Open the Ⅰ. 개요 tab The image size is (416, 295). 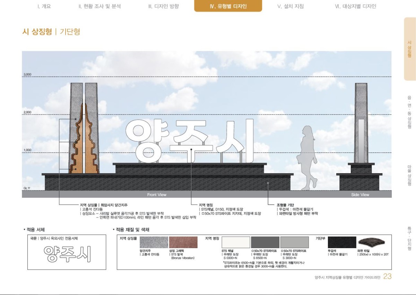[44, 6]
